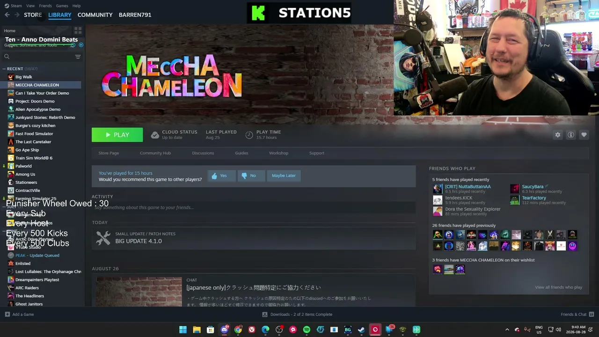This screenshot has height=337, width=599.
Task: Click the Palworld game icon in sidebar
Action: tap(11, 166)
